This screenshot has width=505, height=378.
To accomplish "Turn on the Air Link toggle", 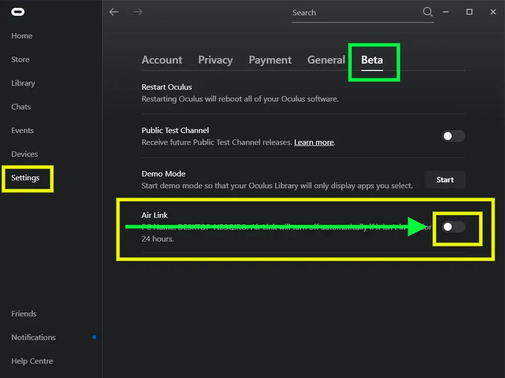I will (454, 227).
